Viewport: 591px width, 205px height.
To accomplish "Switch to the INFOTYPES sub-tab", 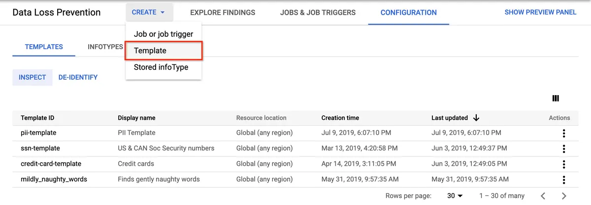I will pyautogui.click(x=105, y=47).
